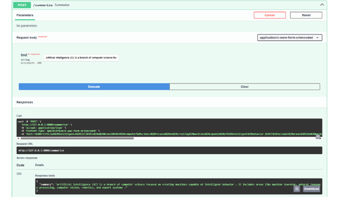The height and width of the screenshot is (197, 350).
Task: Select the Parameters tab
Action: coord(25,15)
